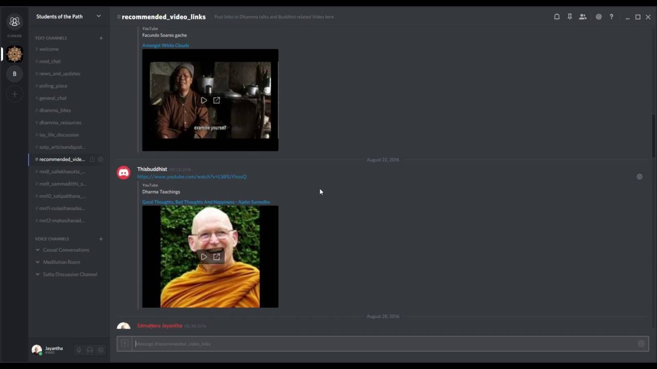Create invite for recommended_video_links channel
The width and height of the screenshot is (657, 369).
92,159
